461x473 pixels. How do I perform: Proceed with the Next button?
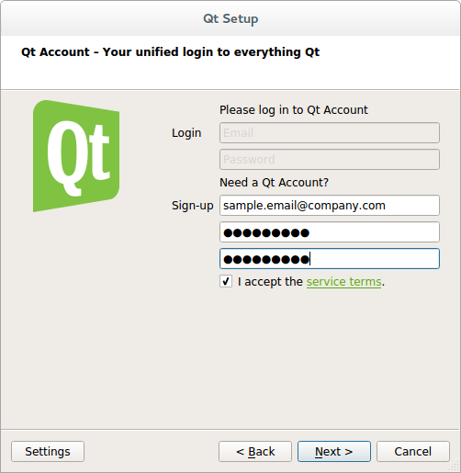click(334, 451)
